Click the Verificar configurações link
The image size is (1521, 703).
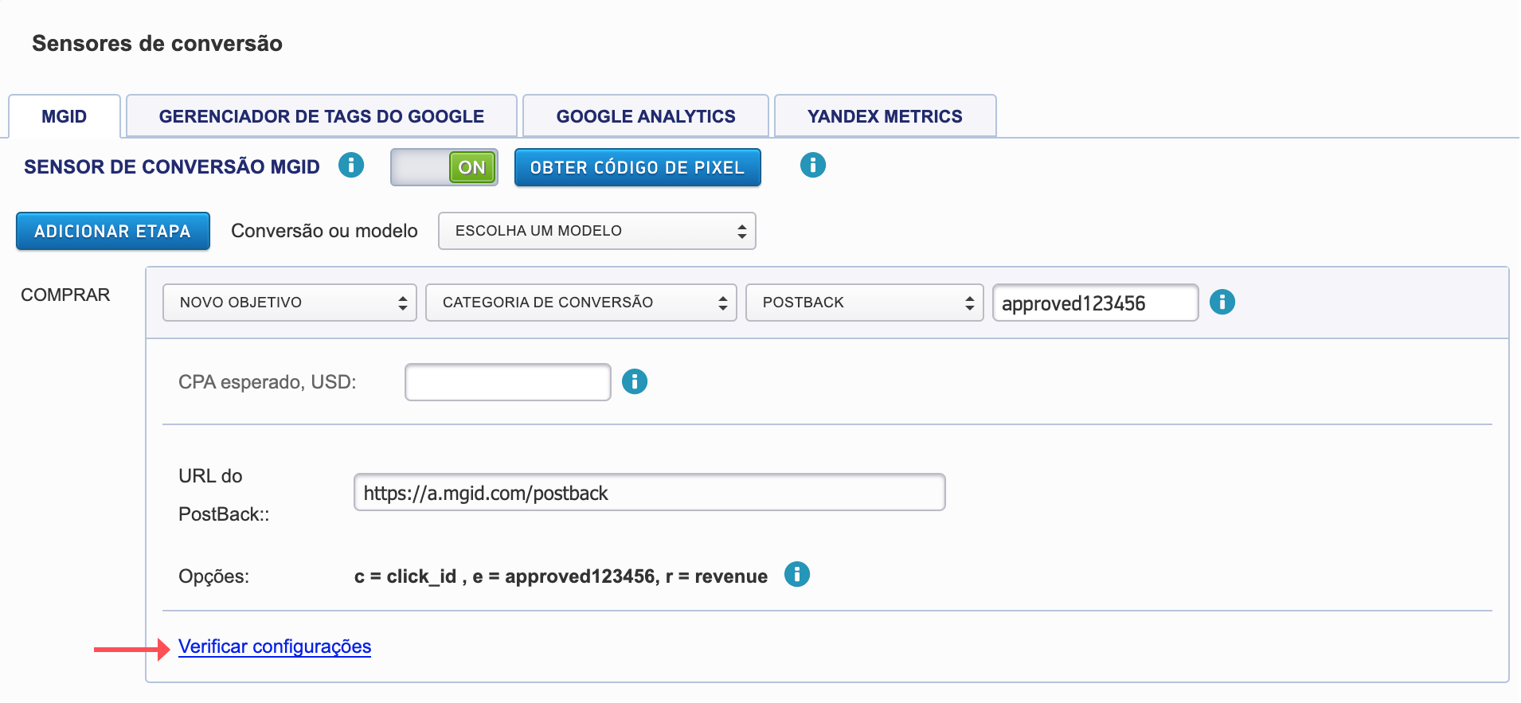pyautogui.click(x=275, y=646)
